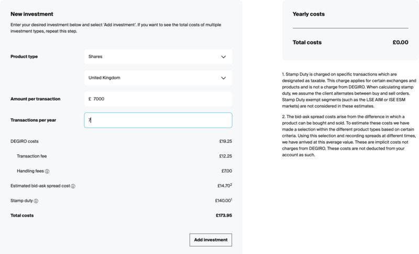This screenshot has height=254, width=419.
Task: Show the Stamp duty info tooltip icon
Action: 36,201
